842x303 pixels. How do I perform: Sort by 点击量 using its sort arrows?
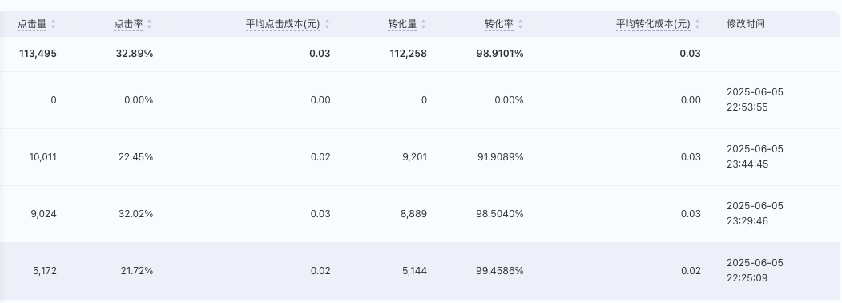(53, 24)
